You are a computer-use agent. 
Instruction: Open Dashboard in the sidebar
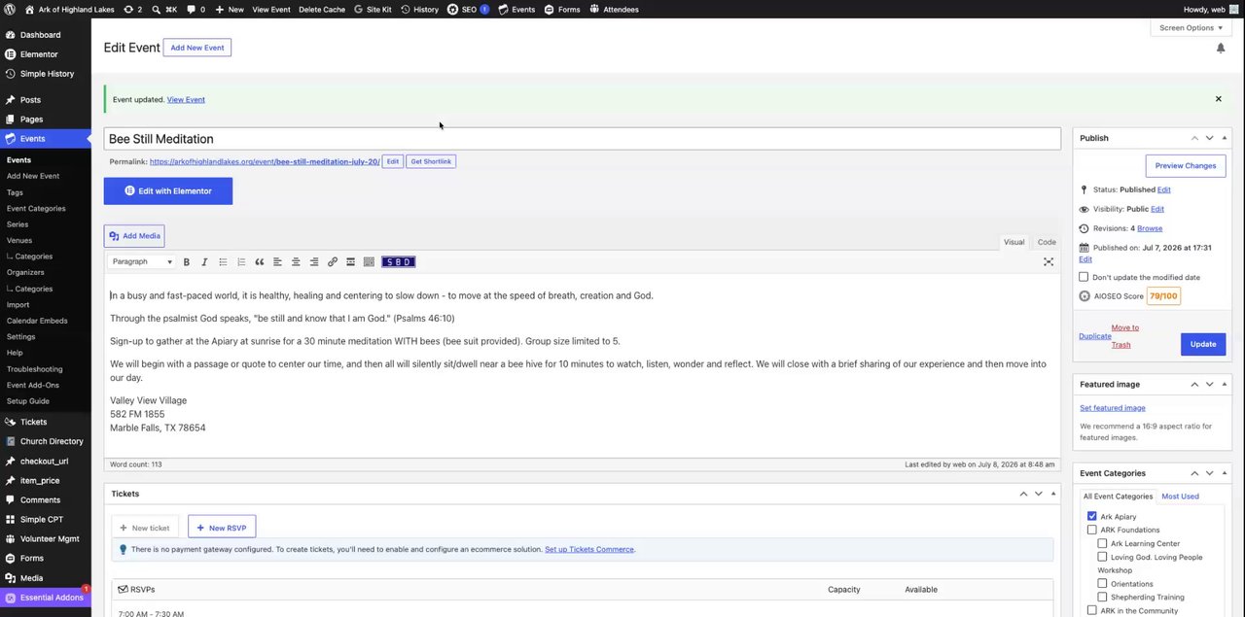point(40,35)
